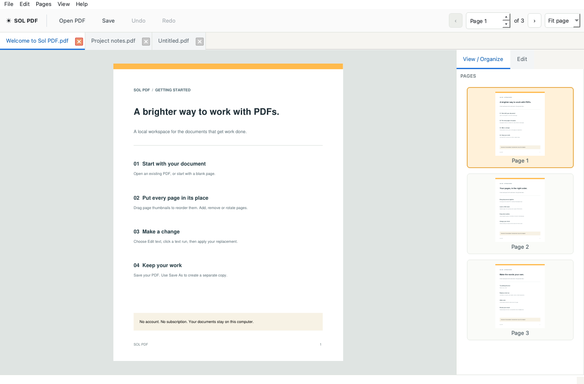The image size is (584, 384).
Task: Click the '04 Keep your work' heading
Action: (158, 265)
